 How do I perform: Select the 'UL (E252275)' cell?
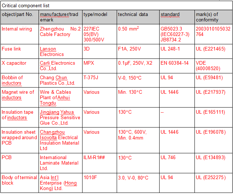click(213, 183)
